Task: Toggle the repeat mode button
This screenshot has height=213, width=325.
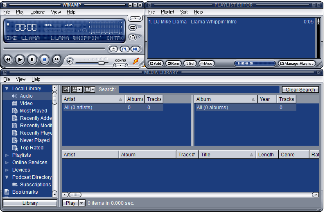Action: tap(133, 27)
